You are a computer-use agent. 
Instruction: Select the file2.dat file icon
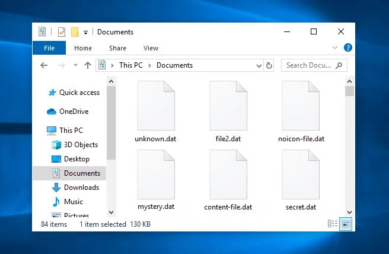coord(228,106)
